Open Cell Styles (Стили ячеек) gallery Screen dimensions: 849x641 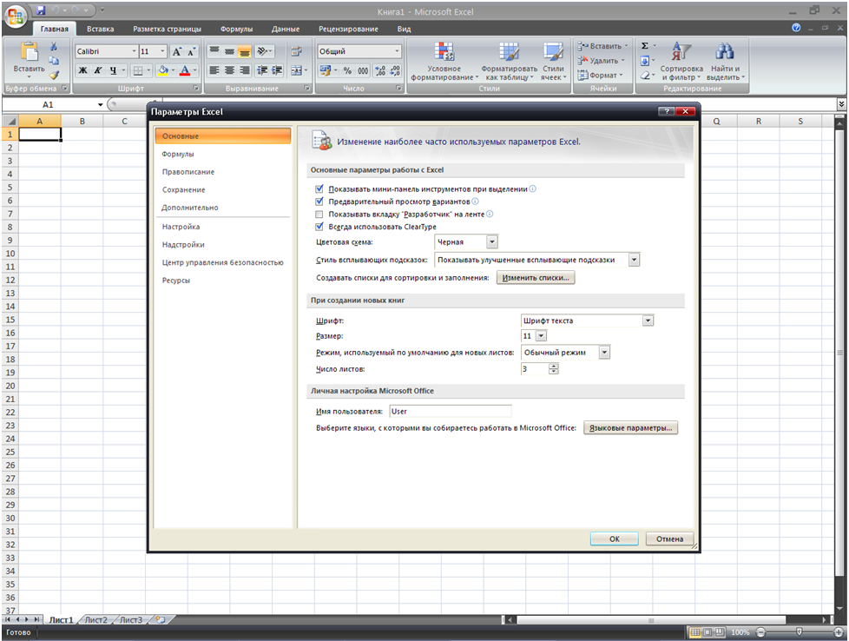[553, 62]
